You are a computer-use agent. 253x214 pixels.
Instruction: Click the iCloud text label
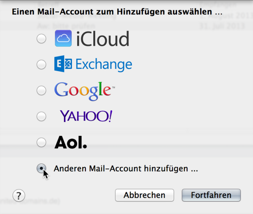pyautogui.click(x=103, y=39)
